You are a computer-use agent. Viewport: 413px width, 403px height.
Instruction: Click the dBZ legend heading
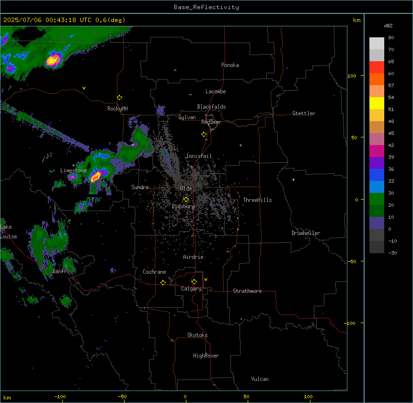(x=388, y=26)
